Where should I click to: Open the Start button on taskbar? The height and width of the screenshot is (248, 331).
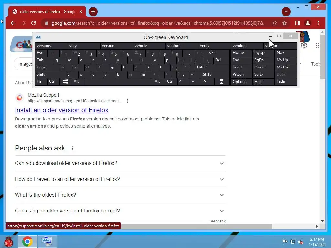click(x=9, y=242)
